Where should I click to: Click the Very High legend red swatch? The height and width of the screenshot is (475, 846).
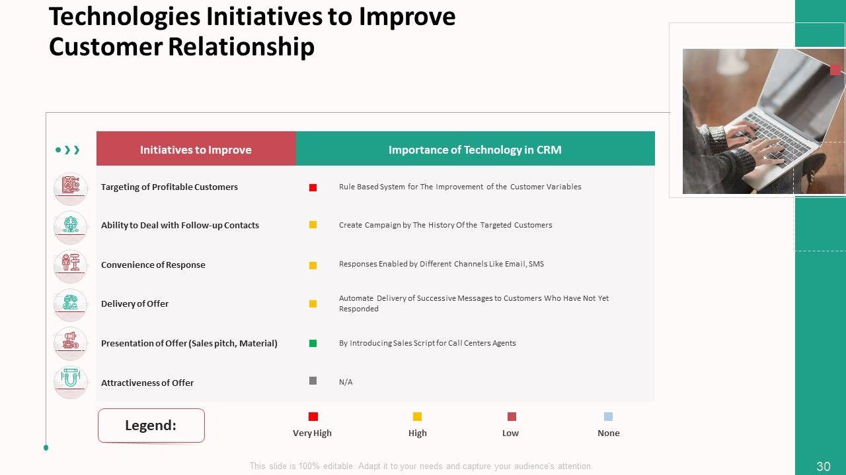(313, 416)
